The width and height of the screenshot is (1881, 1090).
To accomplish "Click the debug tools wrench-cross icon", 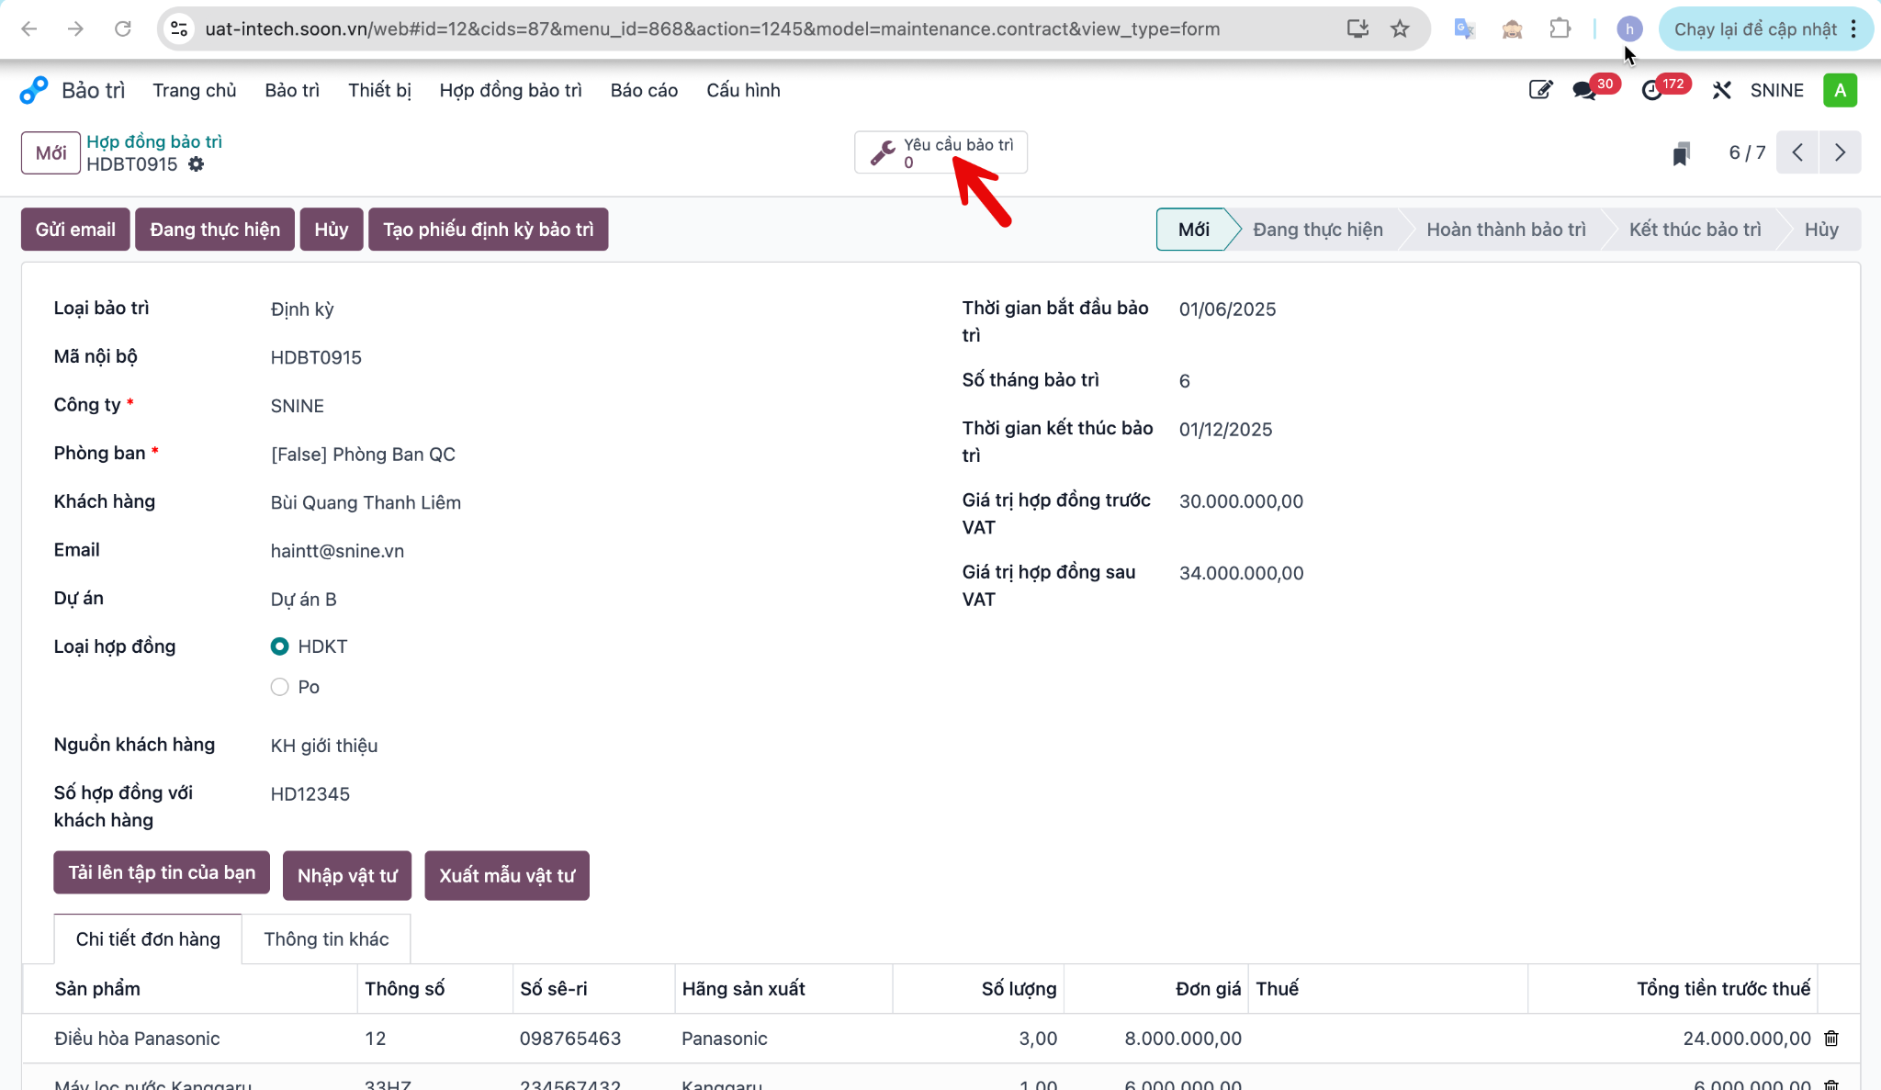I will [1721, 90].
